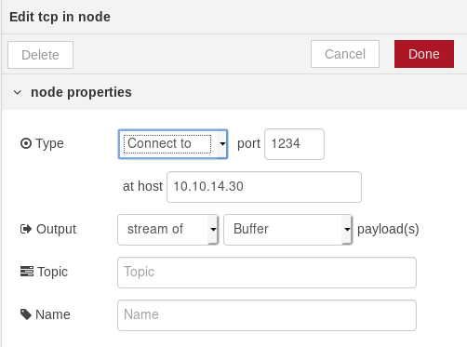Click into the Topic input field

[x=267, y=273]
